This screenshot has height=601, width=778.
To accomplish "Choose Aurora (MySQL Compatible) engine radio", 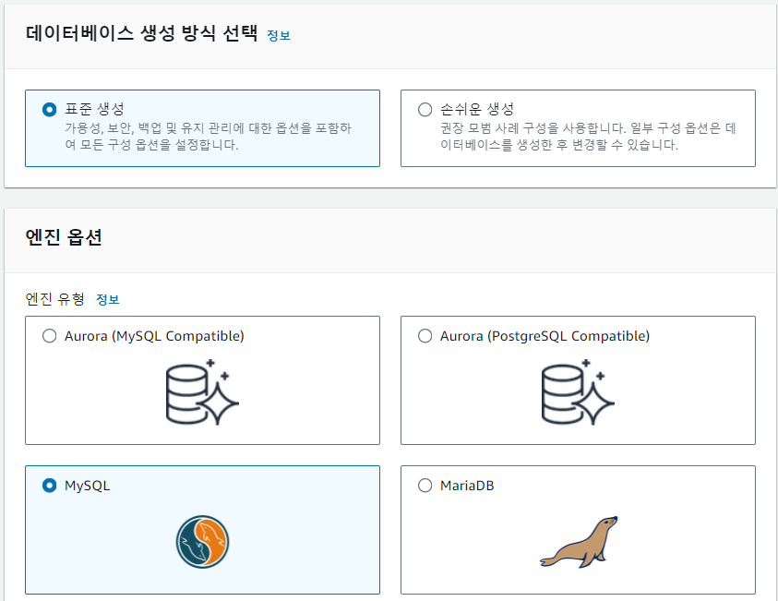I will 49,336.
